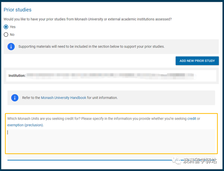
Task: Click the No option label text
Action: point(12,35)
